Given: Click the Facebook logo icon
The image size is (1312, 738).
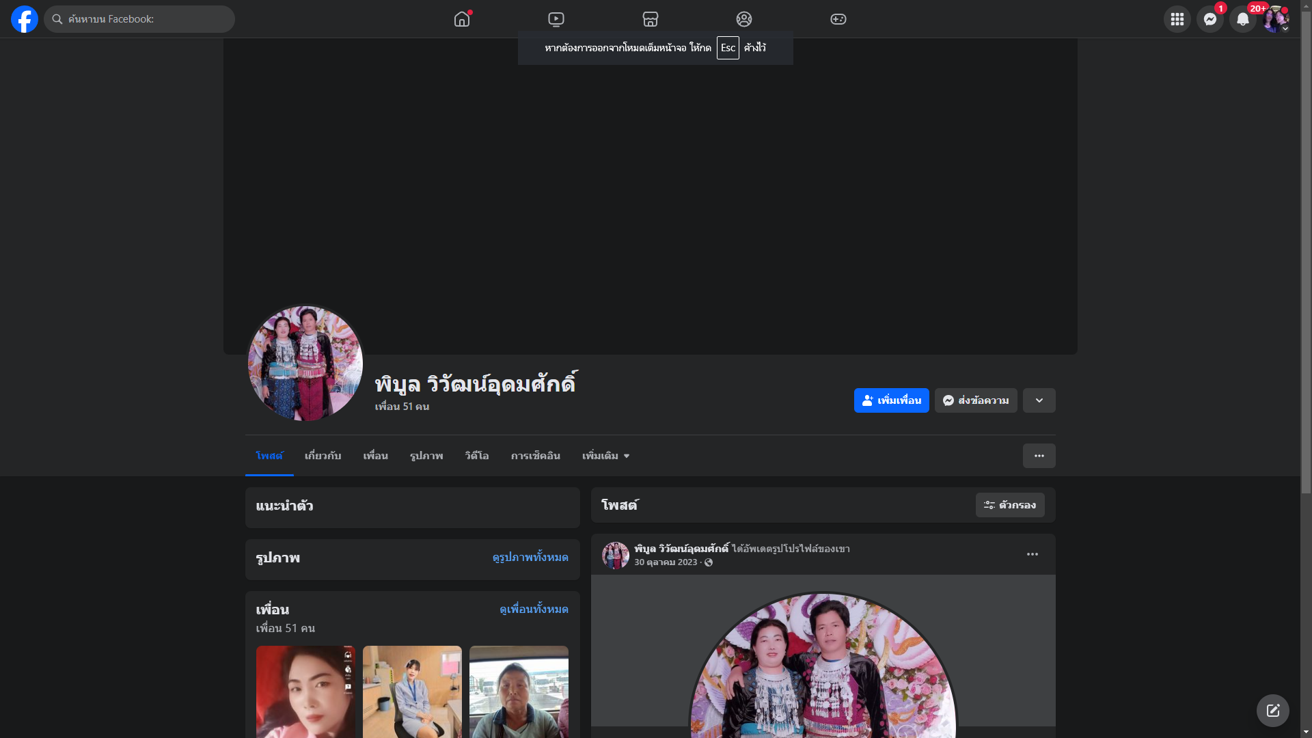Looking at the screenshot, I should pyautogui.click(x=25, y=19).
